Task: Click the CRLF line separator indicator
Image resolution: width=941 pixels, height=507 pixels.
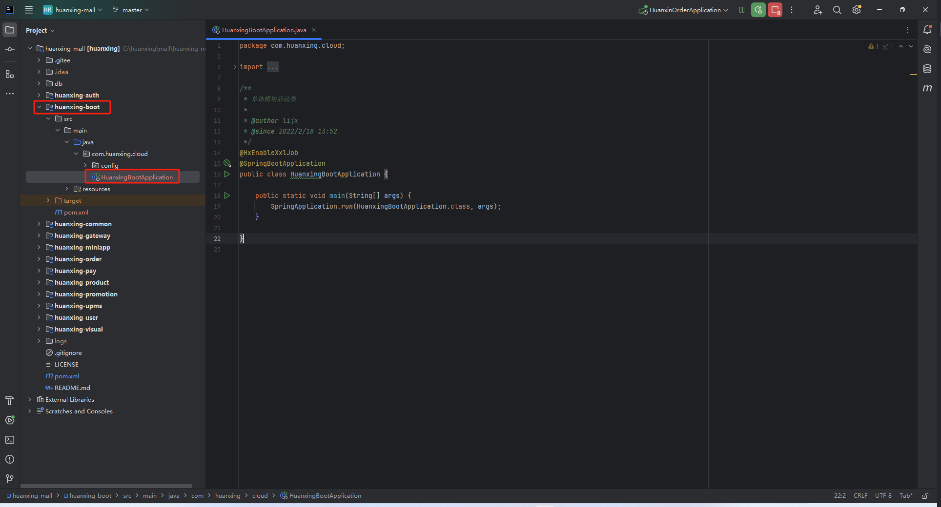Action: 860,496
